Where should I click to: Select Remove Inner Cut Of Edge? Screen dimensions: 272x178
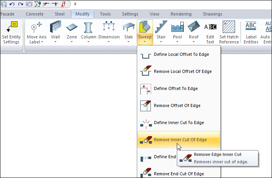click(180, 140)
